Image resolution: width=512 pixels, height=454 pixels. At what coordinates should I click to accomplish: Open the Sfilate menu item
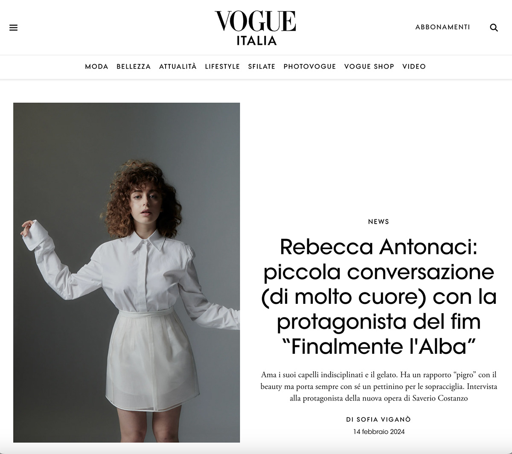point(262,67)
